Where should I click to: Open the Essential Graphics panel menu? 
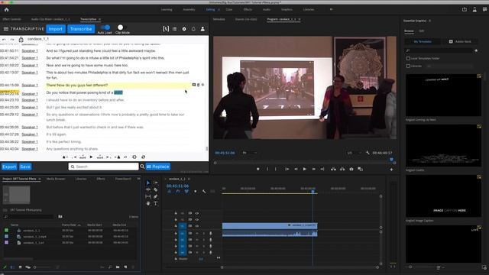[x=429, y=21]
